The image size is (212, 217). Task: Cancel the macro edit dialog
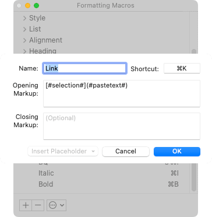pyautogui.click(x=126, y=151)
